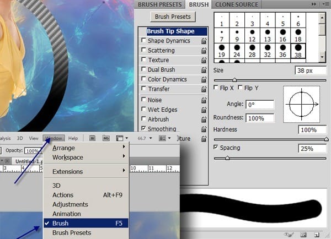Uncheck the Smoothing checkbox
This screenshot has width=331, height=239.
tap(143, 128)
